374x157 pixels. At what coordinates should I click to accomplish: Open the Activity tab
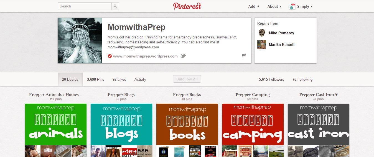[140, 79]
